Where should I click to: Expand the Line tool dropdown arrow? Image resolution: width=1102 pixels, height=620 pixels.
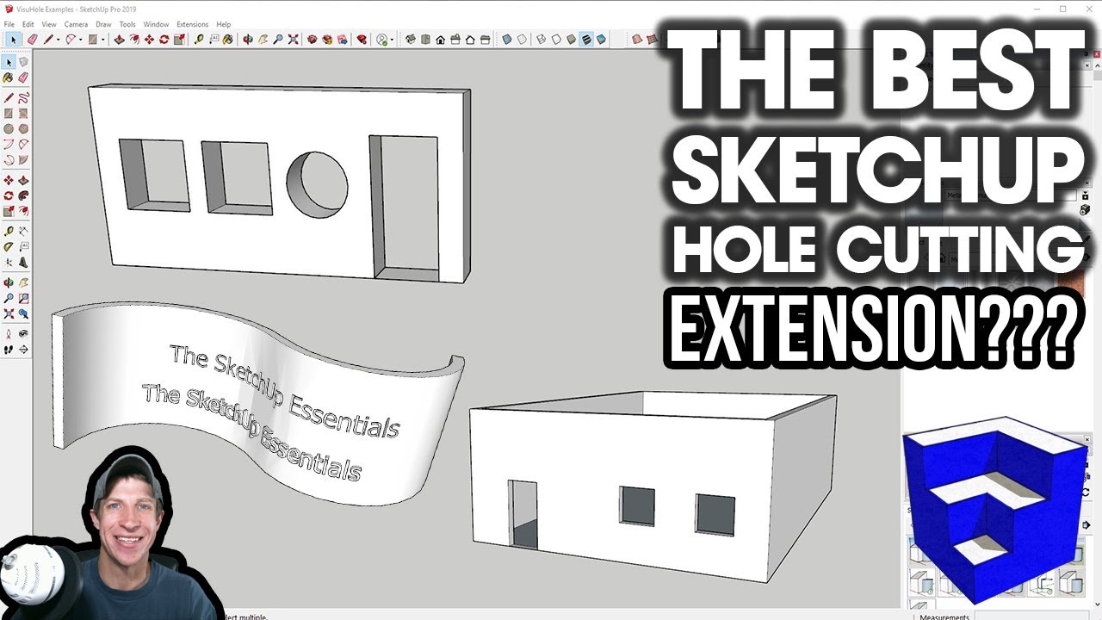(x=58, y=40)
